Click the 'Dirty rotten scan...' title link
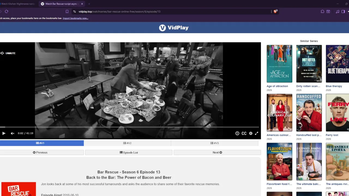 [x=308, y=86]
